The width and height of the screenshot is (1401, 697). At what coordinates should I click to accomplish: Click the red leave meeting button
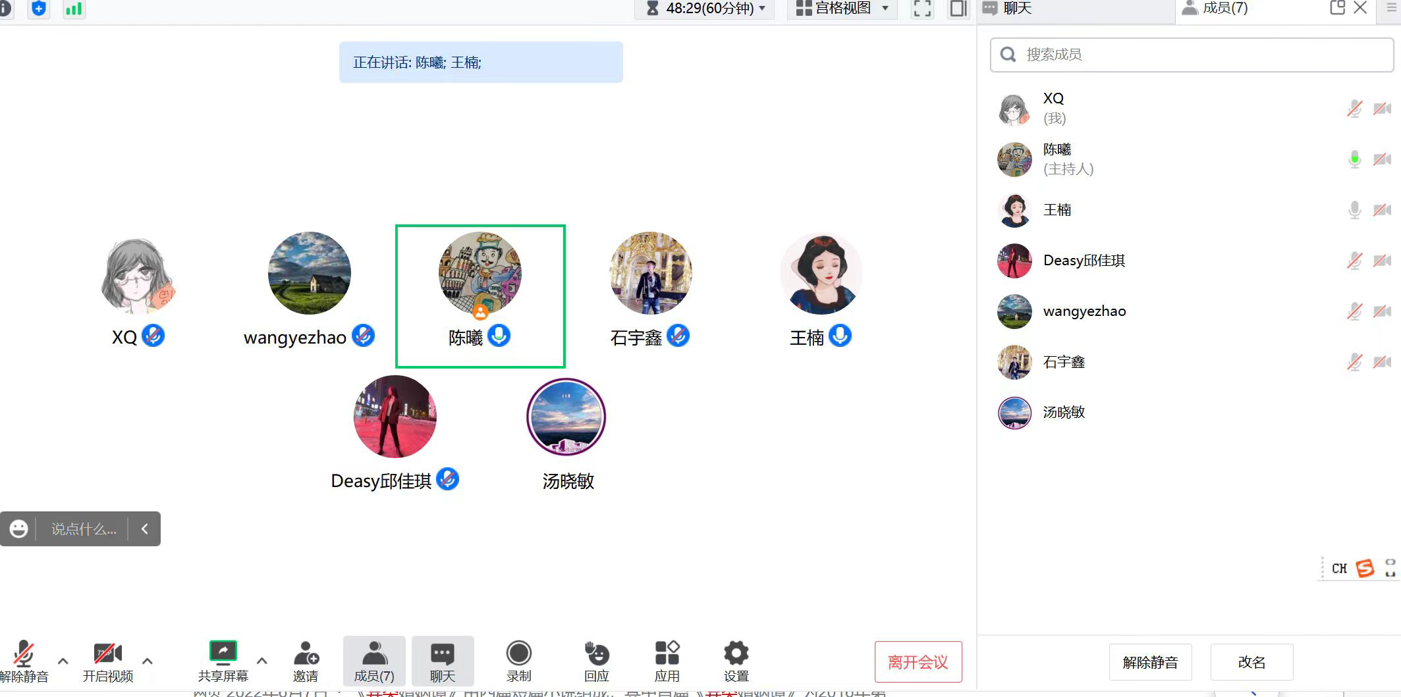(918, 661)
